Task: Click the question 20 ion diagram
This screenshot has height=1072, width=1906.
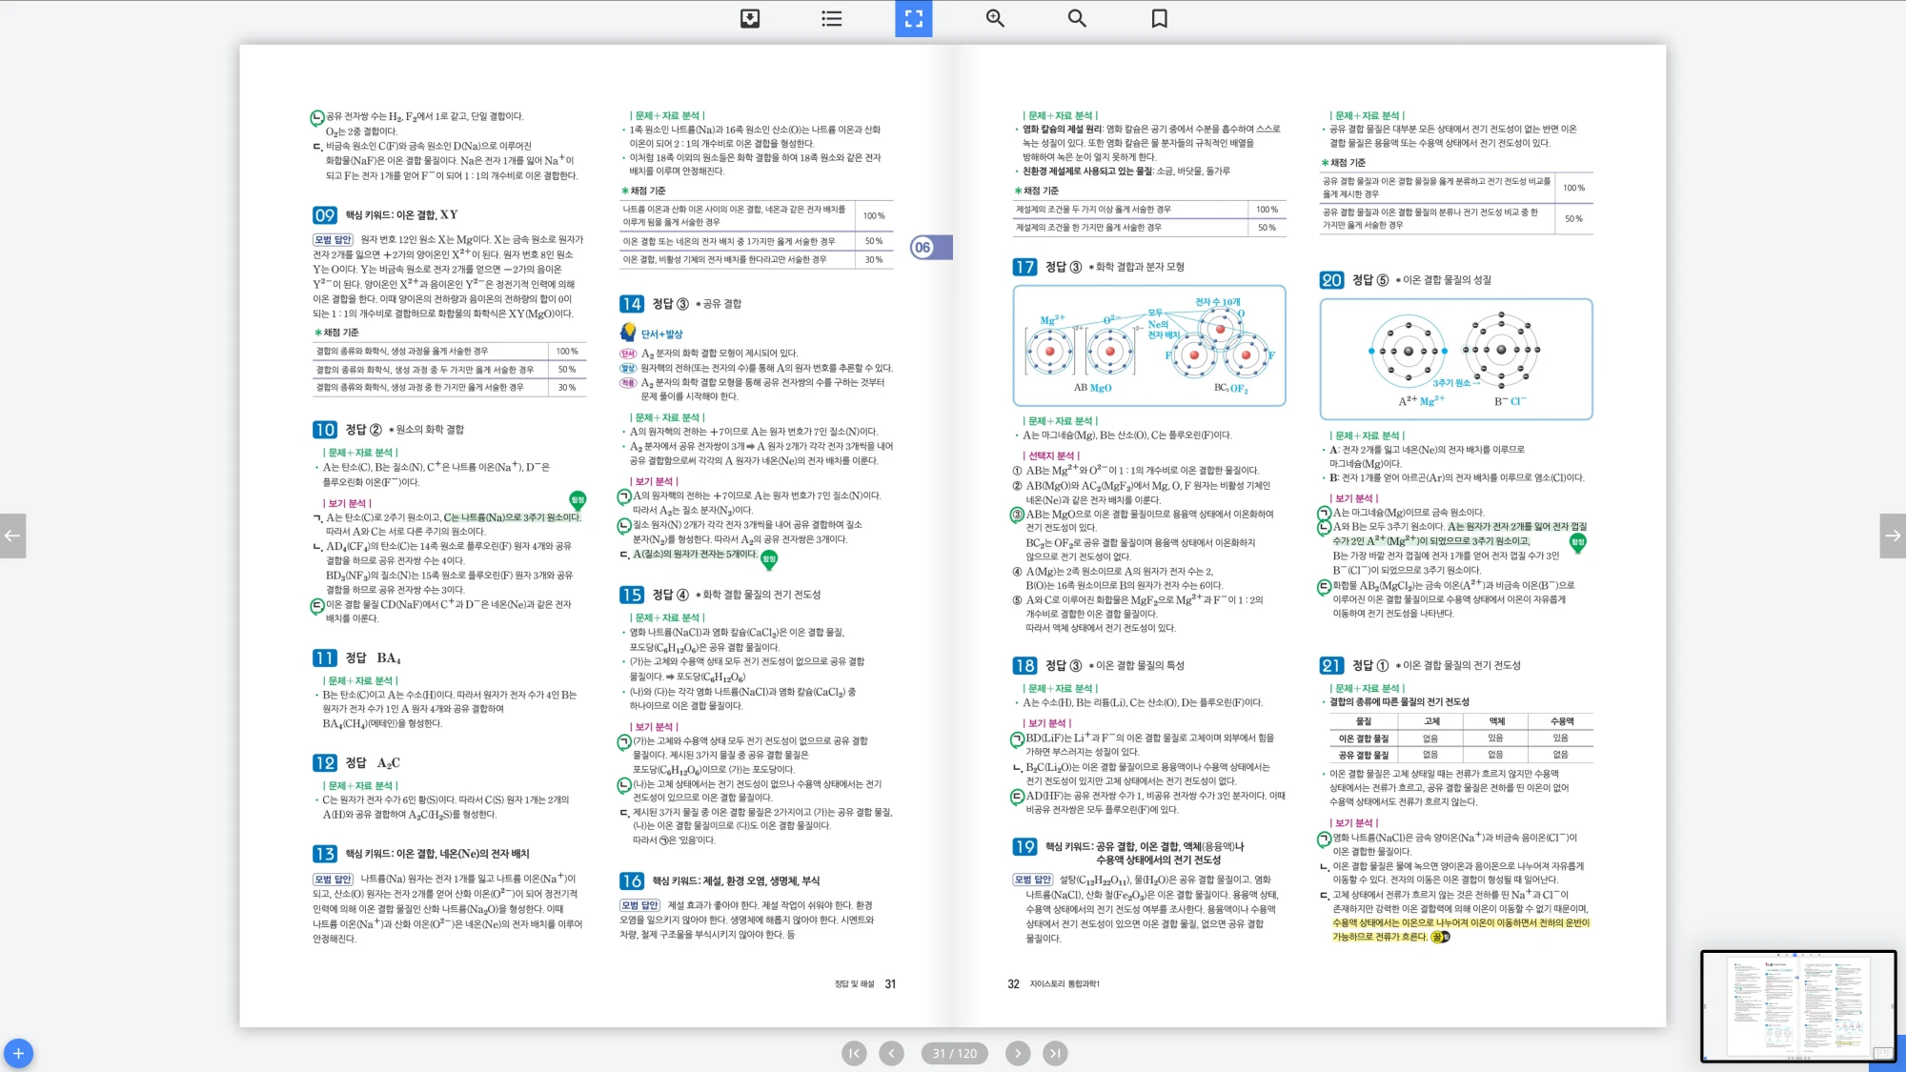Action: 1455,358
